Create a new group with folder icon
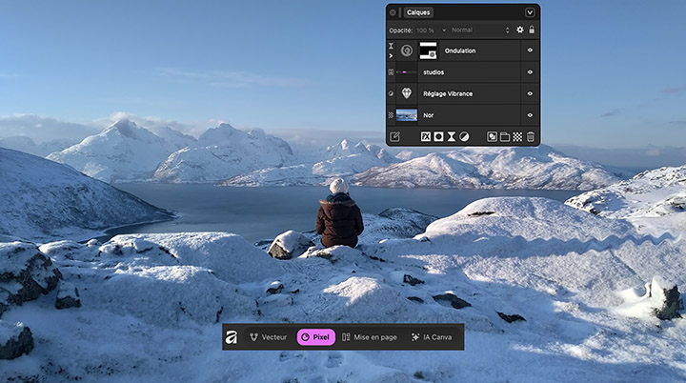 (x=505, y=136)
